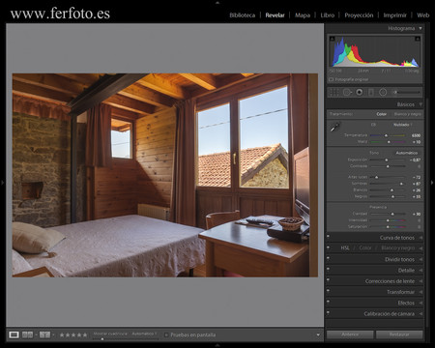This screenshot has height=348, width=435.
Task: Expand the Detalle panel
Action: 420,271
